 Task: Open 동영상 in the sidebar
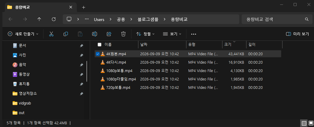coord(24,74)
